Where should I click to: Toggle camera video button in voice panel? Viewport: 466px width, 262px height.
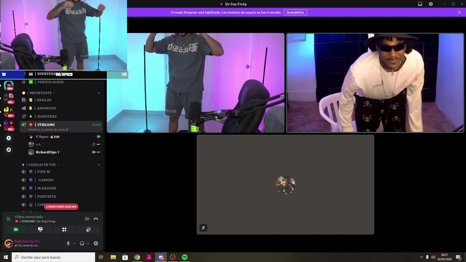point(16,230)
